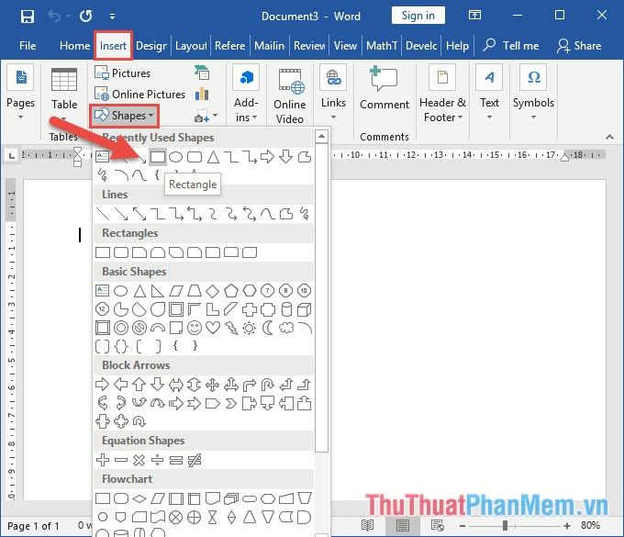Switch to Read Mode view
Screen dimensions: 624x537
(367, 525)
